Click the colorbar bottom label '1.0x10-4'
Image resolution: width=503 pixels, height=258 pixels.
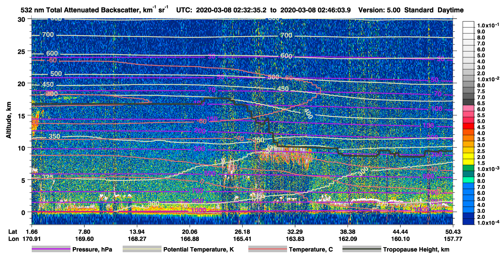point(489,223)
